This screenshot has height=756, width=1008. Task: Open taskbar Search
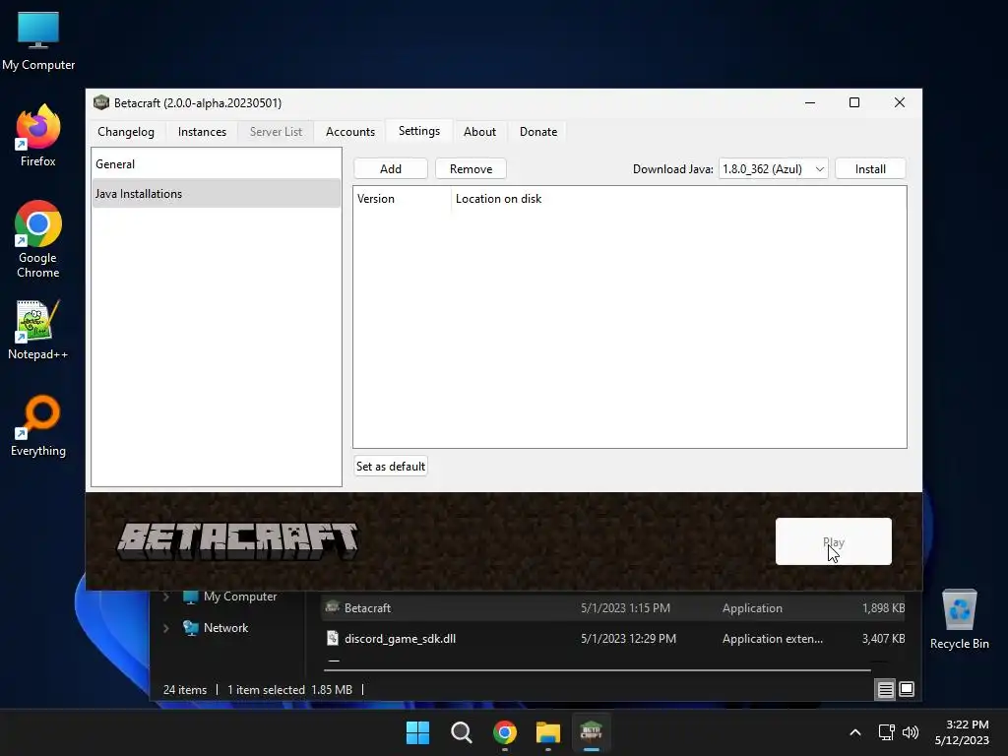[461, 732]
